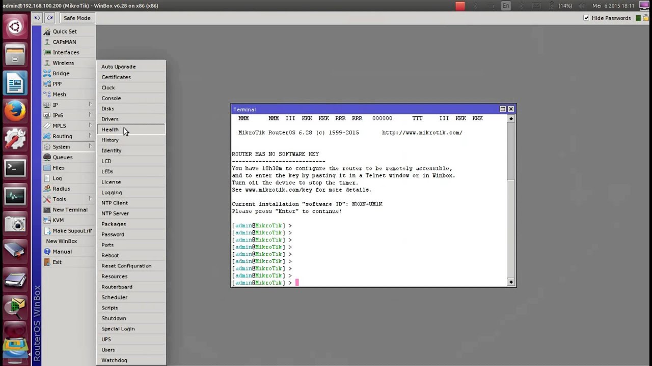652x366 pixels.
Task: Open the Manual help icon
Action: pos(47,252)
